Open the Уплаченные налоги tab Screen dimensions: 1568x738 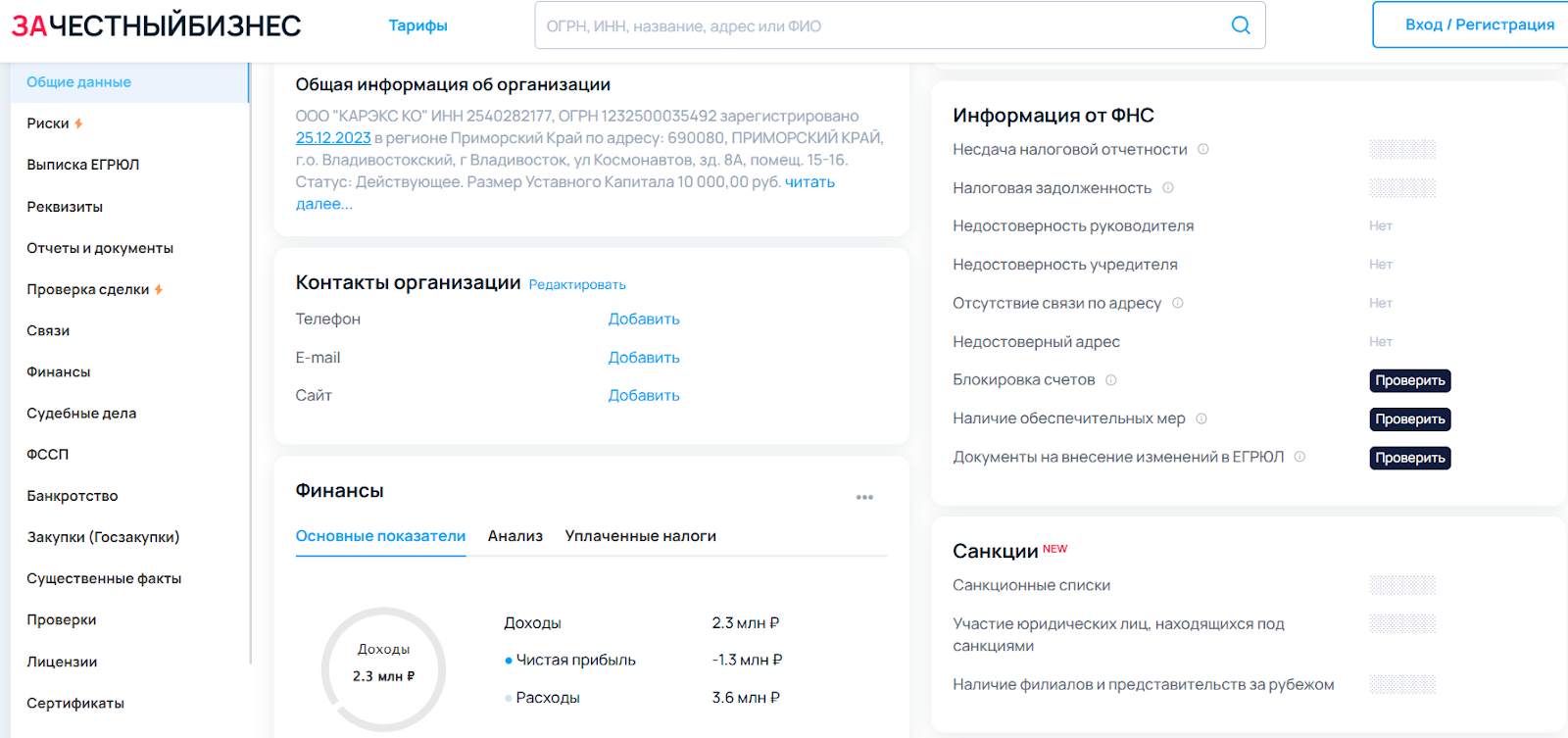click(640, 536)
